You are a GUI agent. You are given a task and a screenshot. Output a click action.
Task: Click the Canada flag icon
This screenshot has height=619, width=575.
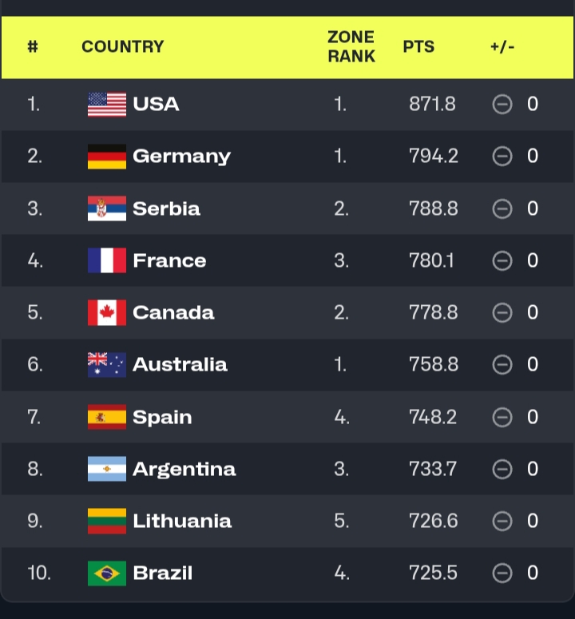(106, 312)
